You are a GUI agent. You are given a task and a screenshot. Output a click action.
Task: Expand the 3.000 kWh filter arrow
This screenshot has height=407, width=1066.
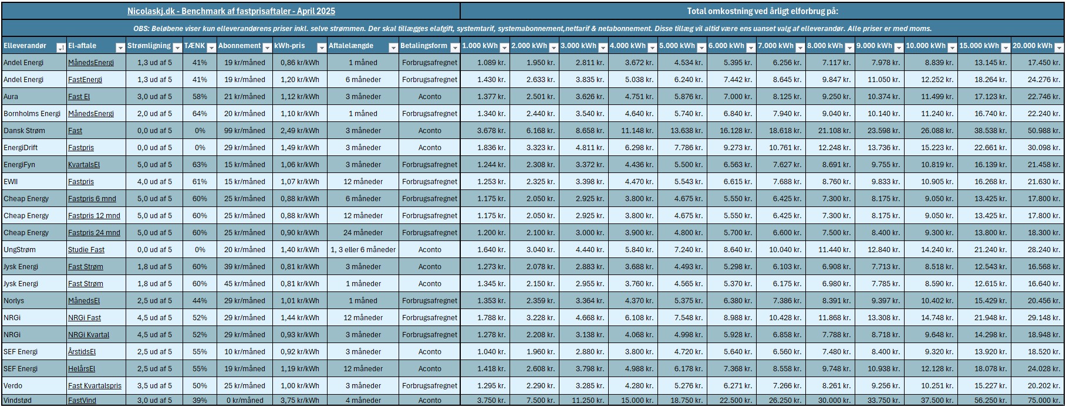602,48
